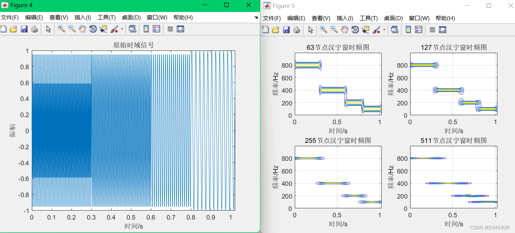Screen dimensions: 515x233
Task: Select the Data Cursor tool in Figure 4
Action: click(x=103, y=29)
